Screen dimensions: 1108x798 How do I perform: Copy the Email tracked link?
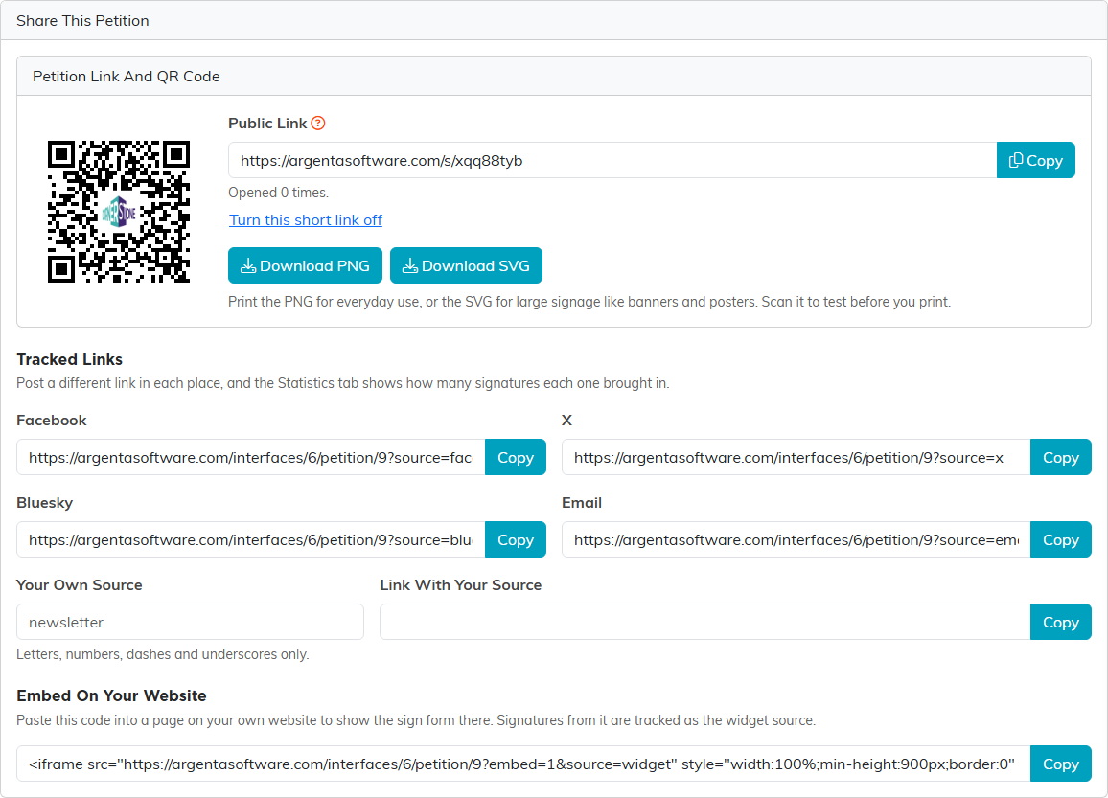1061,539
